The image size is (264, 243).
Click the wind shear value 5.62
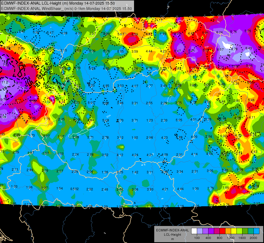pyautogui.click(x=165, y=172)
